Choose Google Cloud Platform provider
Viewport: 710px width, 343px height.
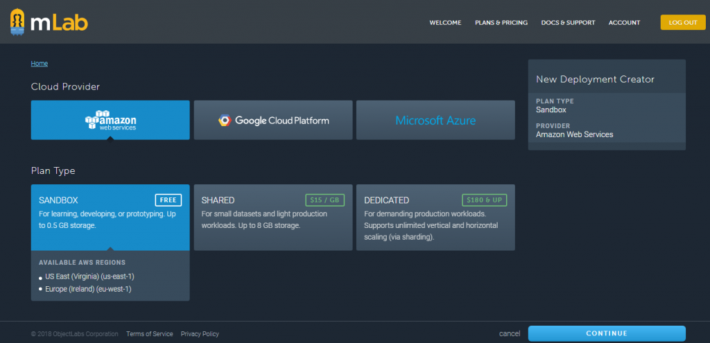pyautogui.click(x=273, y=120)
